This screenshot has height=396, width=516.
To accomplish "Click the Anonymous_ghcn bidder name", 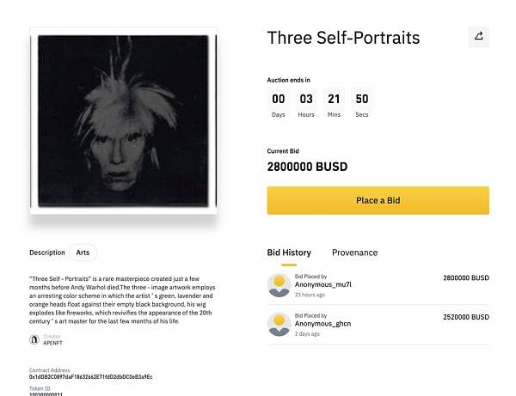I will 322,324.
